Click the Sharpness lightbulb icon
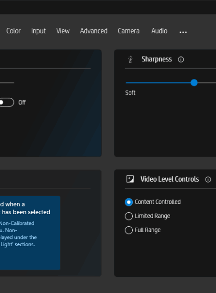Screen dimensions: 216x293 [x=130, y=60]
